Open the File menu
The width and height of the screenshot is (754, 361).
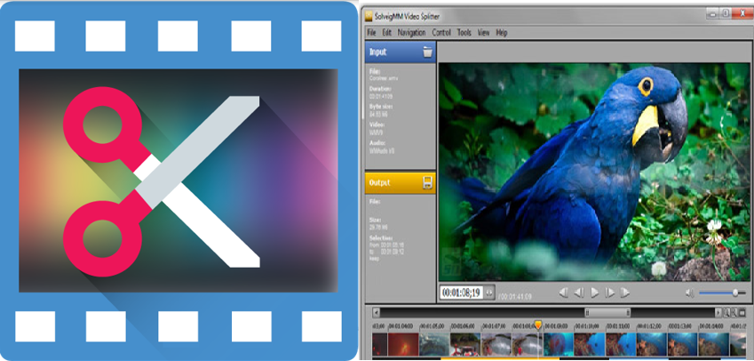pos(371,33)
